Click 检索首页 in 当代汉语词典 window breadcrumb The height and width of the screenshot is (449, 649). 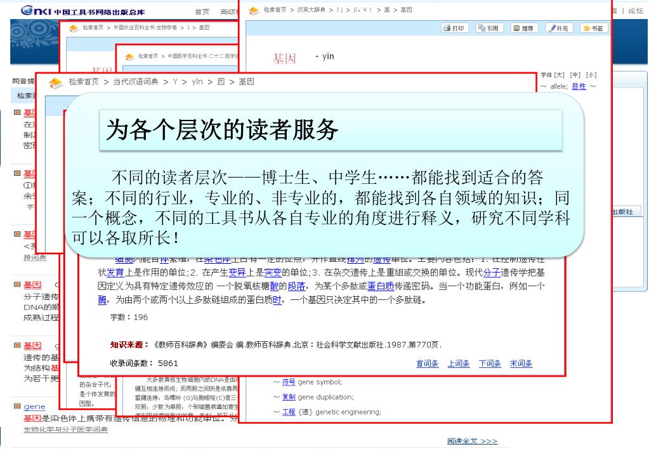click(84, 82)
